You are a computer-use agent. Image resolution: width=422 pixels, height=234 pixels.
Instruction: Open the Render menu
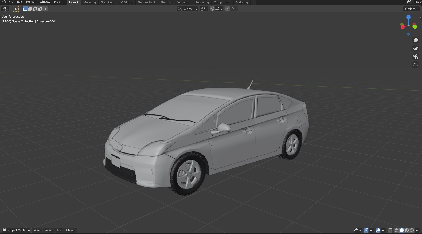coord(31,2)
